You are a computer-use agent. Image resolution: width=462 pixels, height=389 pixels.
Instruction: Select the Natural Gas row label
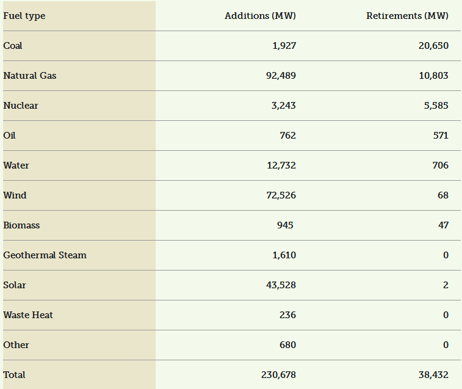tap(30, 76)
